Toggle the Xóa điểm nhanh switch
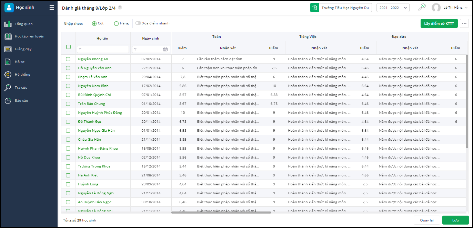This screenshot has height=228, width=473. click(138, 23)
